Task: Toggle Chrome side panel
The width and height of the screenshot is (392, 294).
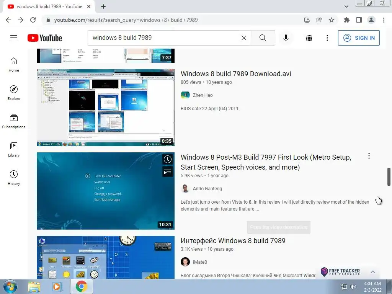Action: pyautogui.click(x=359, y=20)
